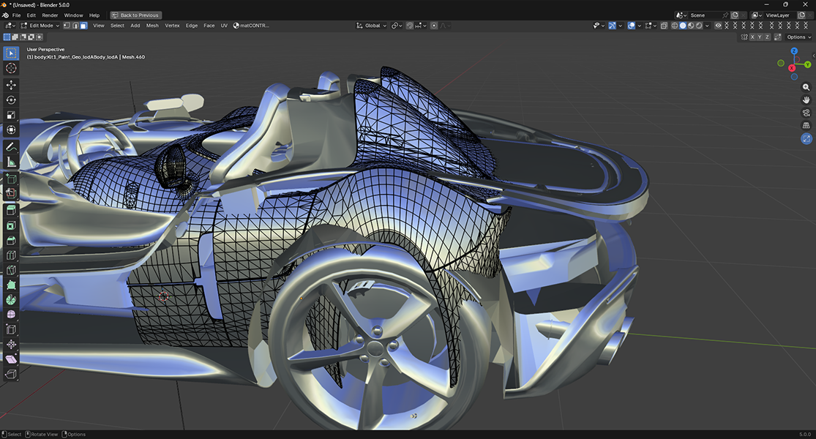Toggle the camera view icon

(x=806, y=113)
